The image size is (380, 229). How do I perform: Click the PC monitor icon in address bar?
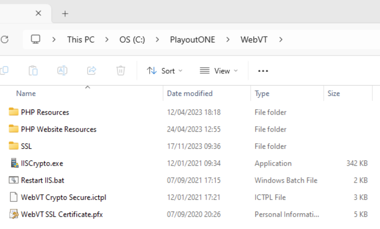36,40
